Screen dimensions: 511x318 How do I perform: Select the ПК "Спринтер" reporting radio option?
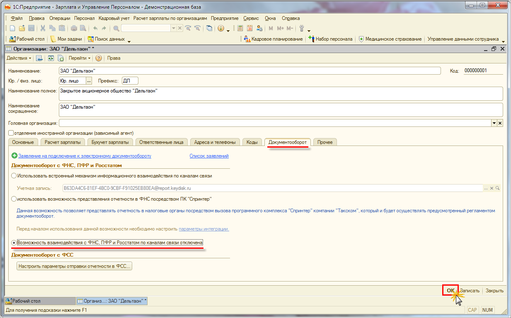(14, 199)
